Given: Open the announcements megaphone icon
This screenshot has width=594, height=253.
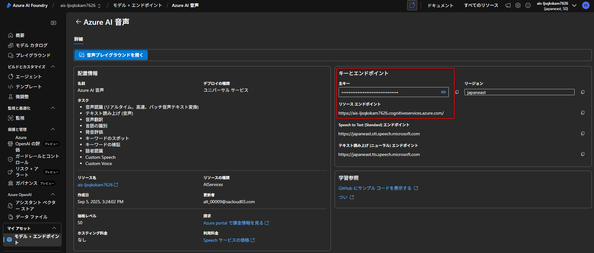Looking at the screenshot, I should tap(508, 5).
